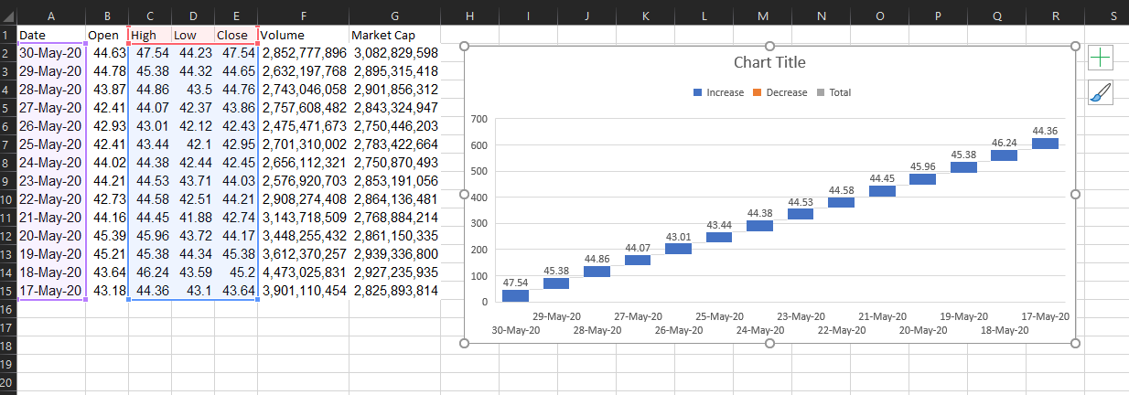Select volume cell 4,473,025,831

click(x=303, y=272)
